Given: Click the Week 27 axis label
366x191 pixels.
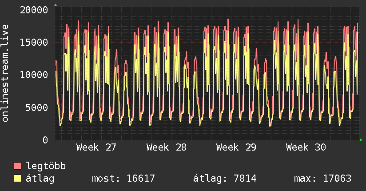Looking at the screenshot, I should coord(96,147).
